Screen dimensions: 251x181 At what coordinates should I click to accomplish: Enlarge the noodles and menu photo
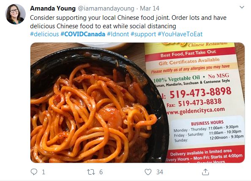[137, 103]
